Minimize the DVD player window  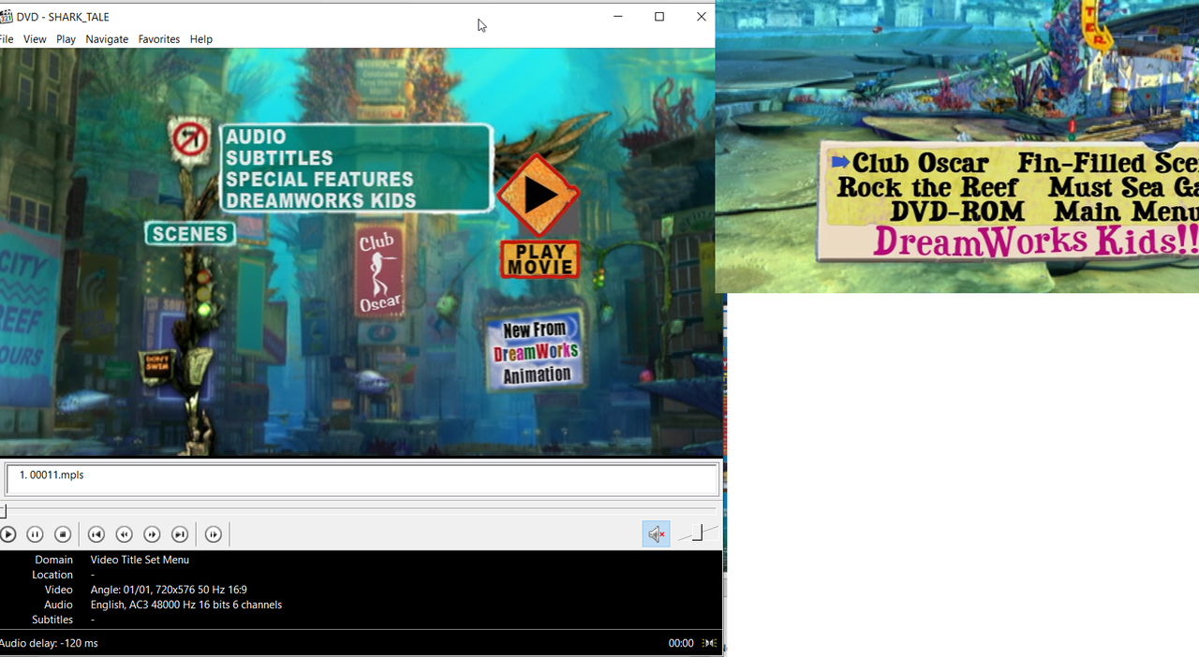point(618,17)
